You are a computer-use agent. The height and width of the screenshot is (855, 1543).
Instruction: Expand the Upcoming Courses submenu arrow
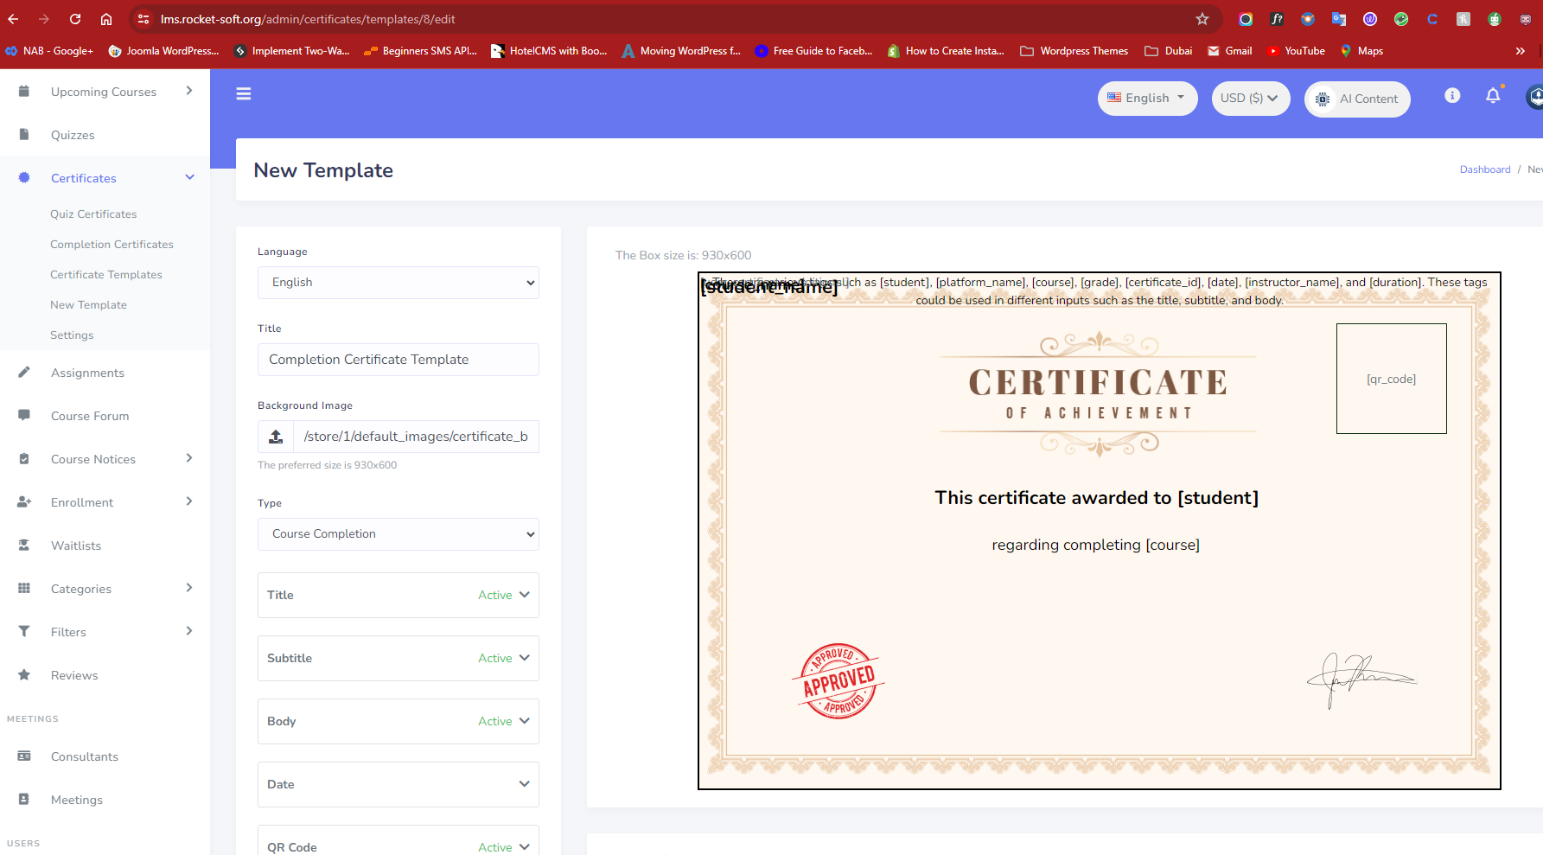coord(189,91)
